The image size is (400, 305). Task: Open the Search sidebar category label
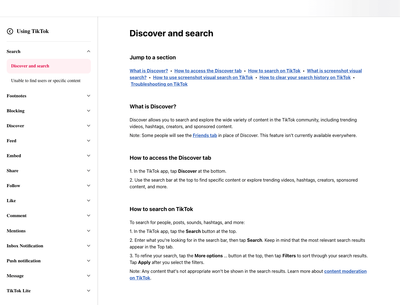pos(14,52)
